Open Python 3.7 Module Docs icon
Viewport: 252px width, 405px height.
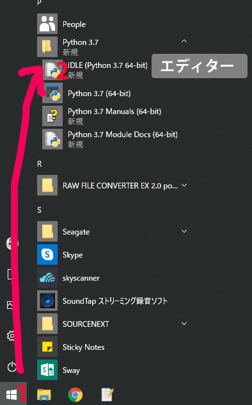(52, 139)
